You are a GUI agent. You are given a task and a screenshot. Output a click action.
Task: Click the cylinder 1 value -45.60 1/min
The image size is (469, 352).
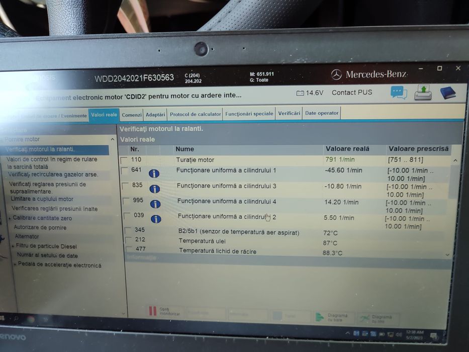[x=343, y=170]
